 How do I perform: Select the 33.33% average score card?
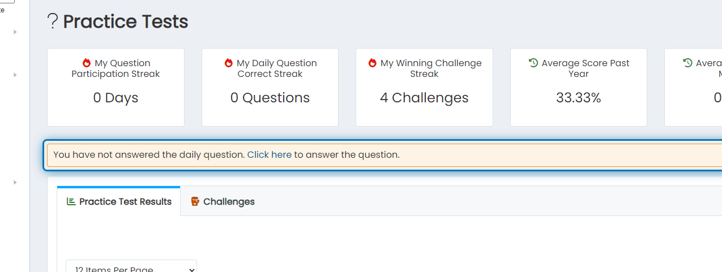(x=579, y=87)
